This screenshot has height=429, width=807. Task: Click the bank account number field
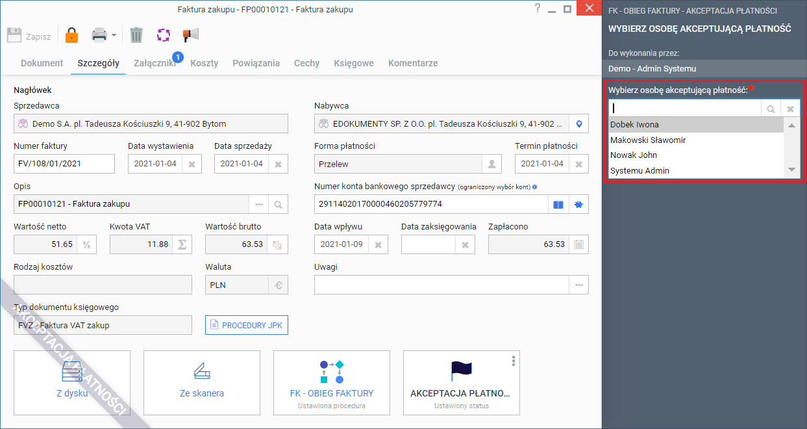click(x=431, y=204)
